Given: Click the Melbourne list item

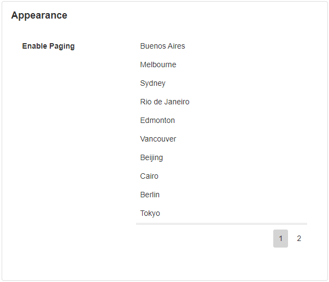Looking at the screenshot, I should (158, 65).
